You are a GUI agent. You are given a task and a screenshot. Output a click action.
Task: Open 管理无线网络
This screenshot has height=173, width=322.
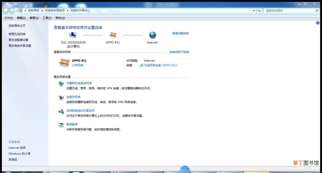point(17,34)
